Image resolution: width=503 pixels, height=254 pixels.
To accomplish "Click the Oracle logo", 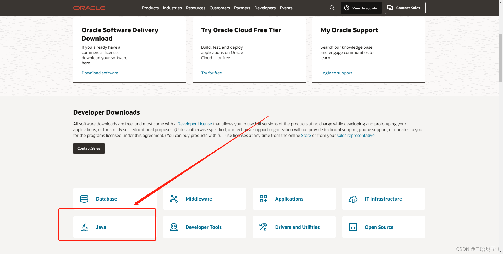I will pyautogui.click(x=89, y=8).
